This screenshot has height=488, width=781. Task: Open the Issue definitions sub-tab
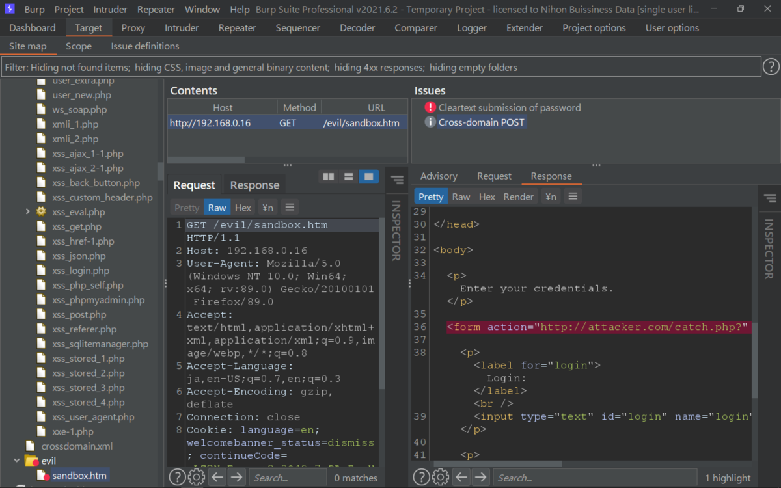pos(145,46)
